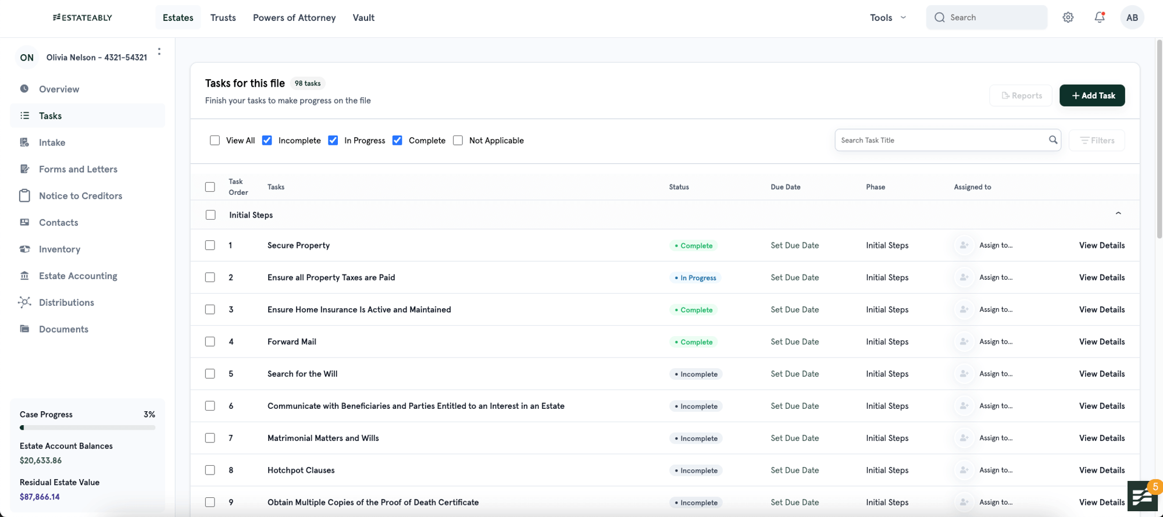Click the page vertical scrollbar

point(1159,140)
